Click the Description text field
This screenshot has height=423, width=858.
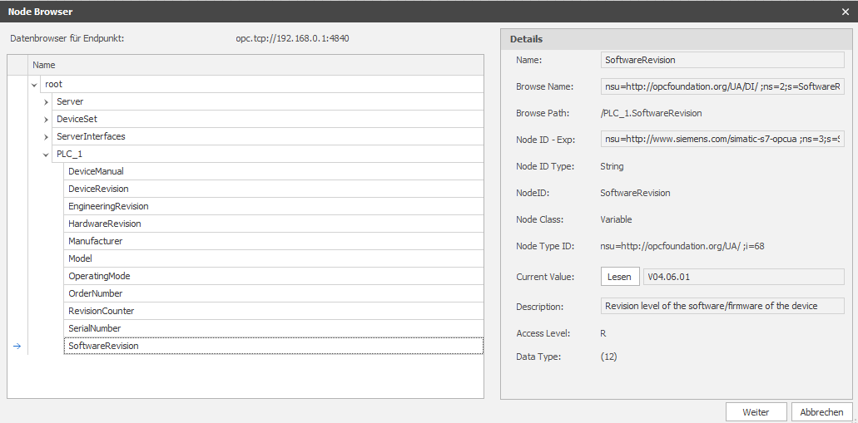(722, 306)
